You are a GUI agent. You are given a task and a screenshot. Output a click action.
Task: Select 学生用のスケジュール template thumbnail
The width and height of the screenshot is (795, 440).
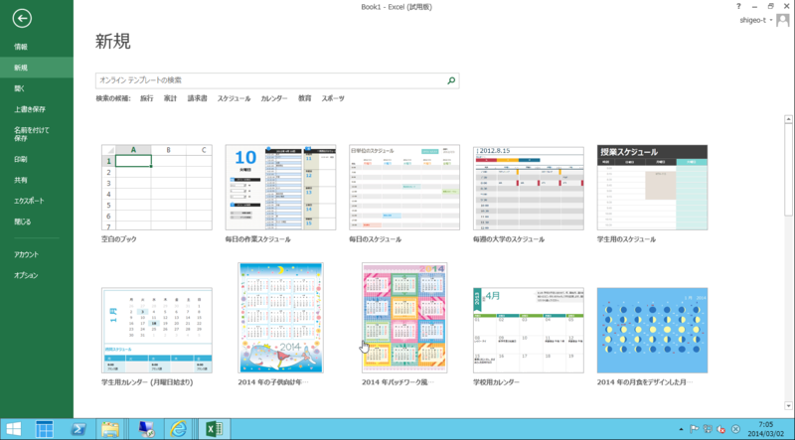click(653, 188)
